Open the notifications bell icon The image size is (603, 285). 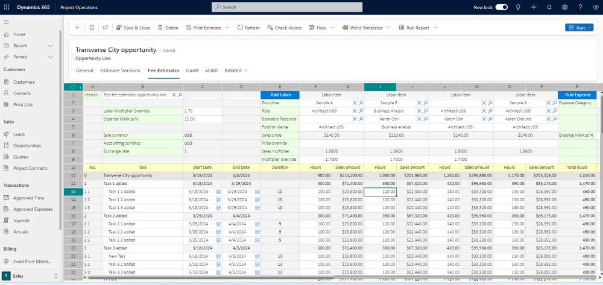549,7
